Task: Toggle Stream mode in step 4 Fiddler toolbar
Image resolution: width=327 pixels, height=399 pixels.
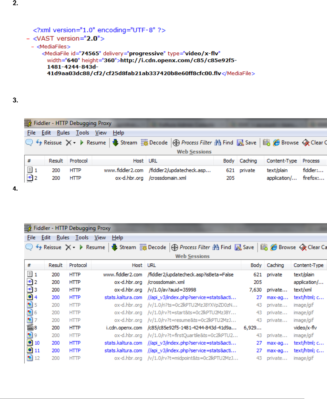Action: (124, 247)
